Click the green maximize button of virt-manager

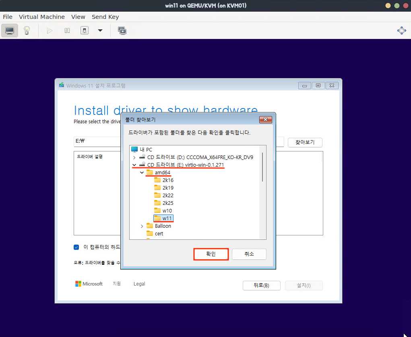(397, 6)
